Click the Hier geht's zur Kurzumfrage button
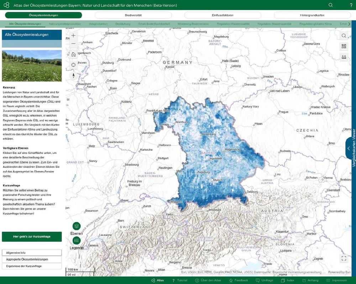This screenshot has height=284, width=356. point(32,237)
